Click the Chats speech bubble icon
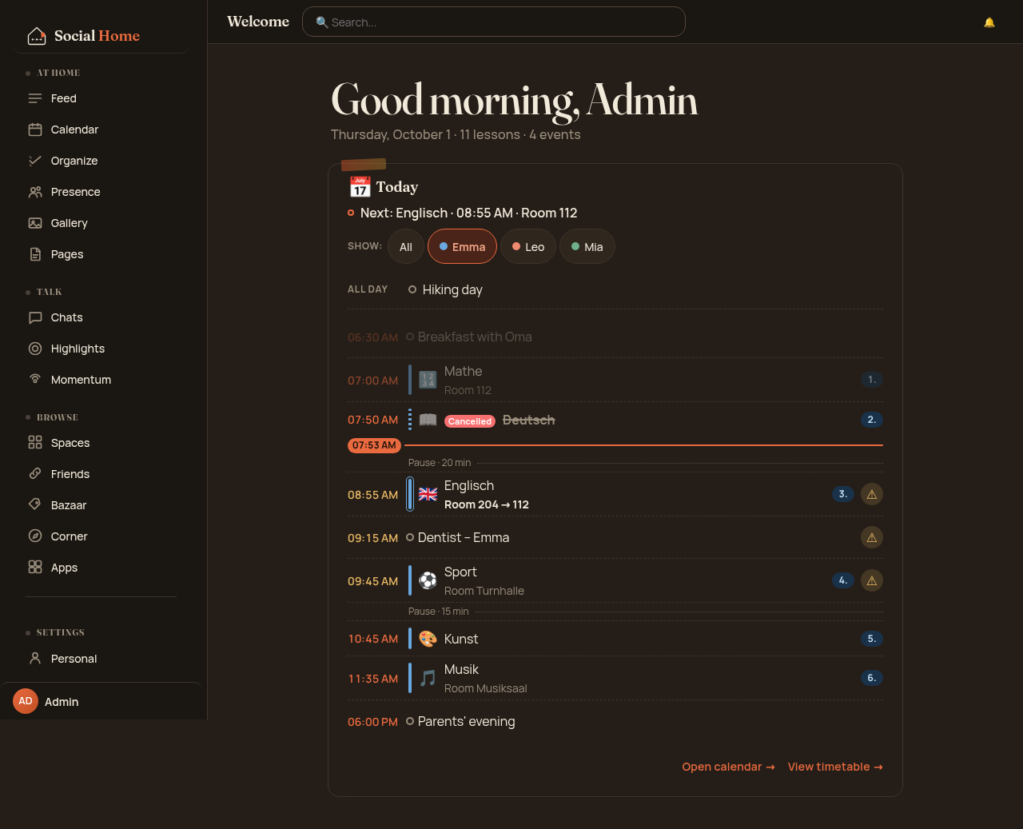 (x=35, y=317)
